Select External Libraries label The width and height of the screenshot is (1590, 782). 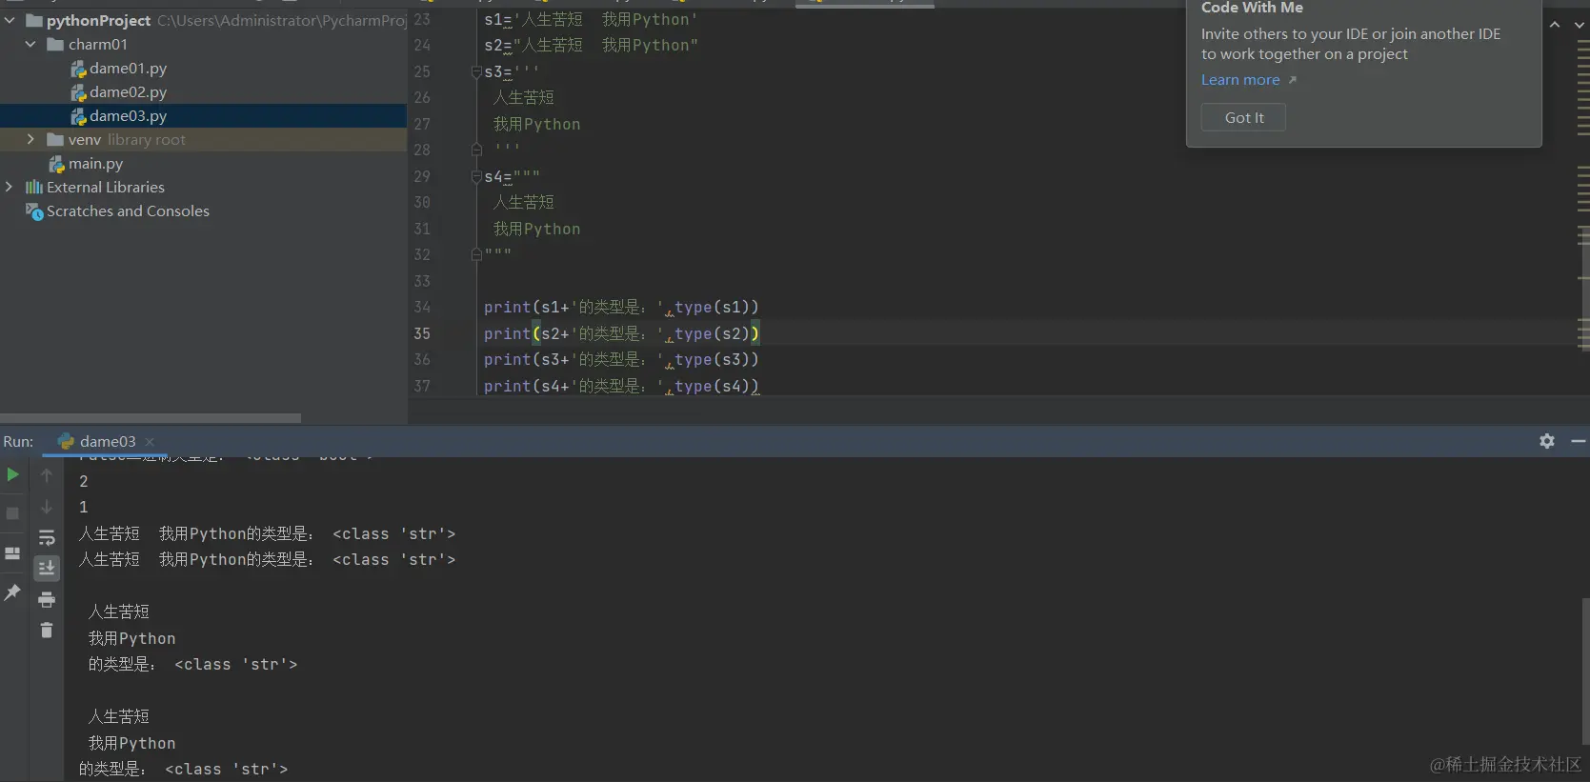106,188
